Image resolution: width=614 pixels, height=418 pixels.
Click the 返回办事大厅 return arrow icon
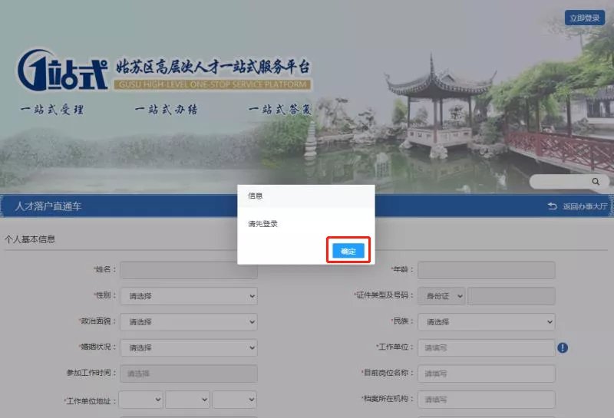pyautogui.click(x=552, y=206)
